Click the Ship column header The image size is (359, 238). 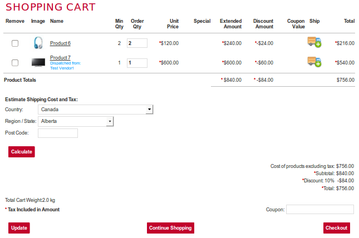(314, 21)
